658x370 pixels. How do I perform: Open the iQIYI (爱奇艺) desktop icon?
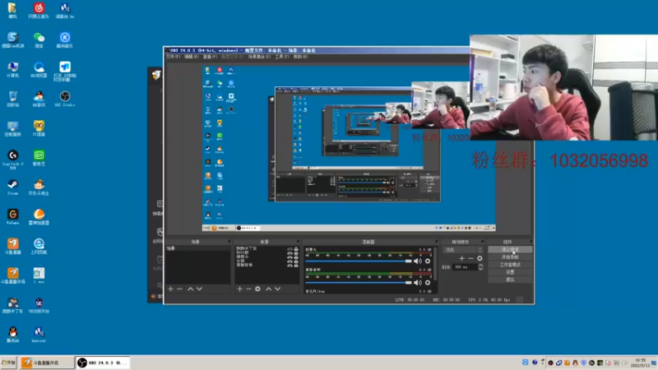click(39, 158)
